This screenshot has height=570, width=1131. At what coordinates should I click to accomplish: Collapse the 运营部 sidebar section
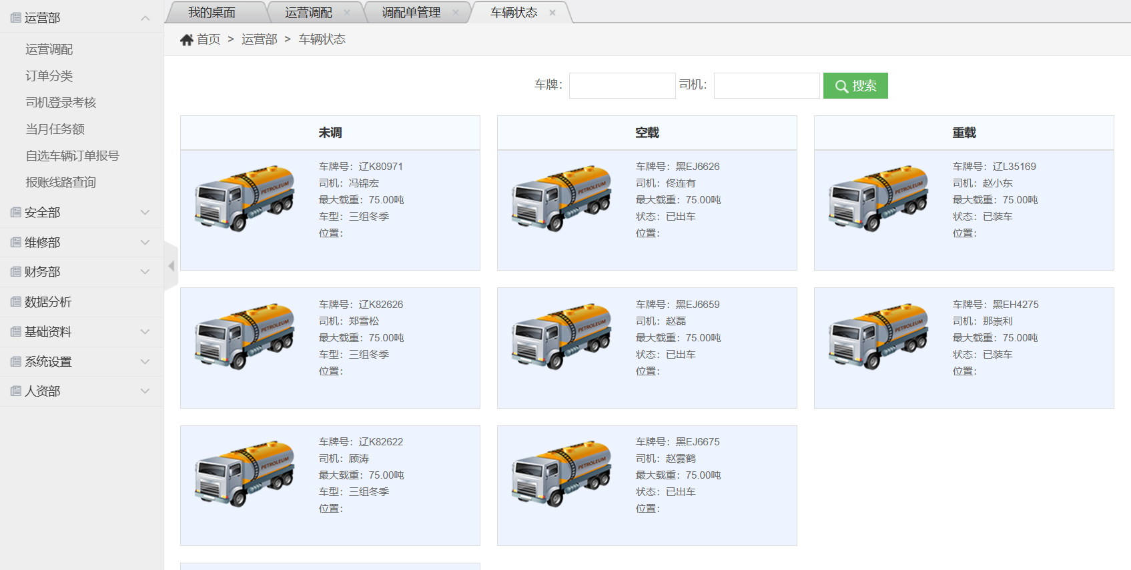pyautogui.click(x=145, y=18)
